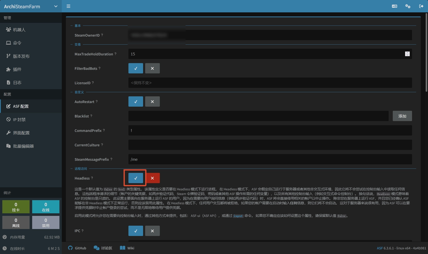Disable Headless with the red X
Screen dimensions: 428x254
pos(152,178)
